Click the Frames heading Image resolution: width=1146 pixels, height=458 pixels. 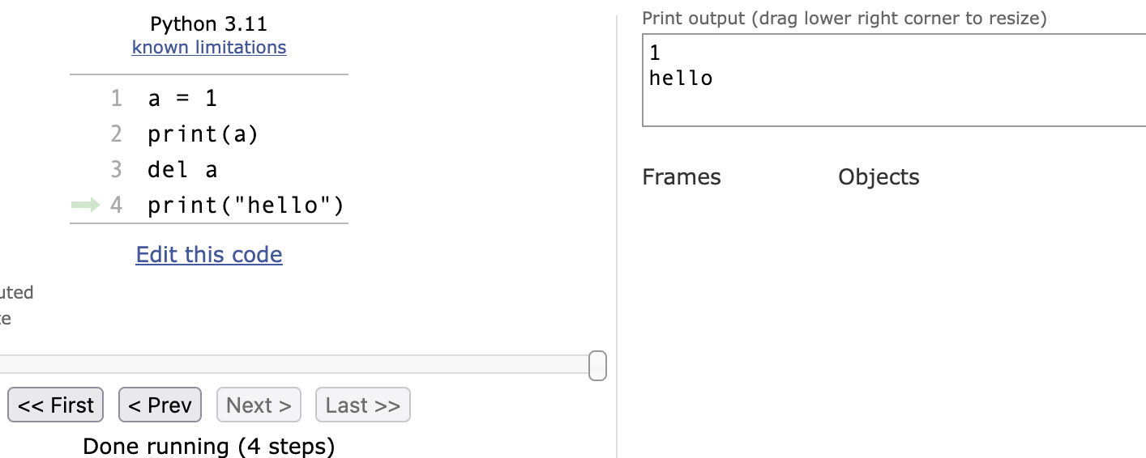coord(681,177)
